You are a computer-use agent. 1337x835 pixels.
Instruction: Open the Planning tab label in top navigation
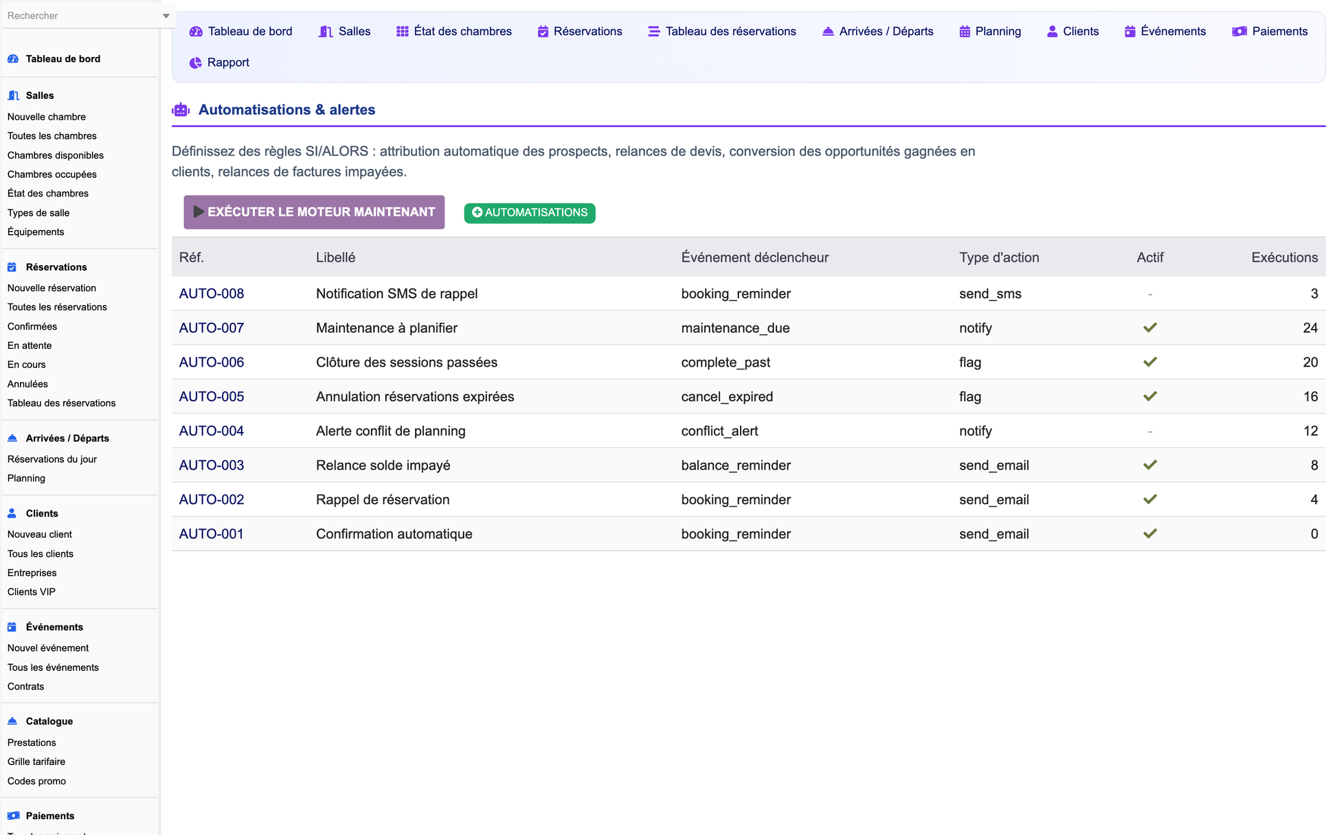[998, 32]
